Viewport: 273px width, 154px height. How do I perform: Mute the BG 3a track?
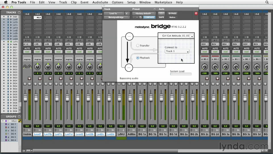[228, 84]
